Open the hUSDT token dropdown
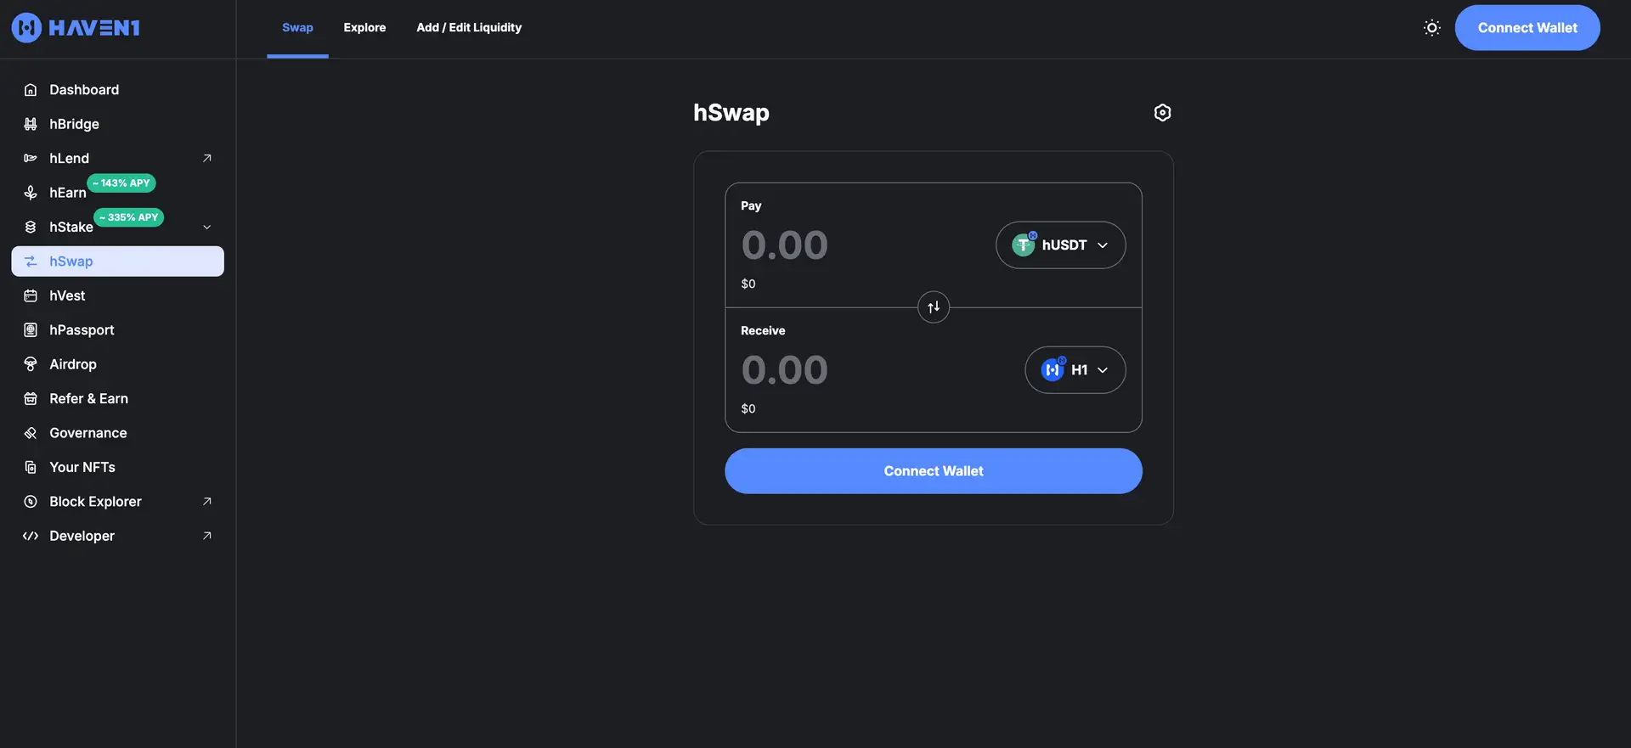The width and height of the screenshot is (1631, 748). pos(1060,245)
